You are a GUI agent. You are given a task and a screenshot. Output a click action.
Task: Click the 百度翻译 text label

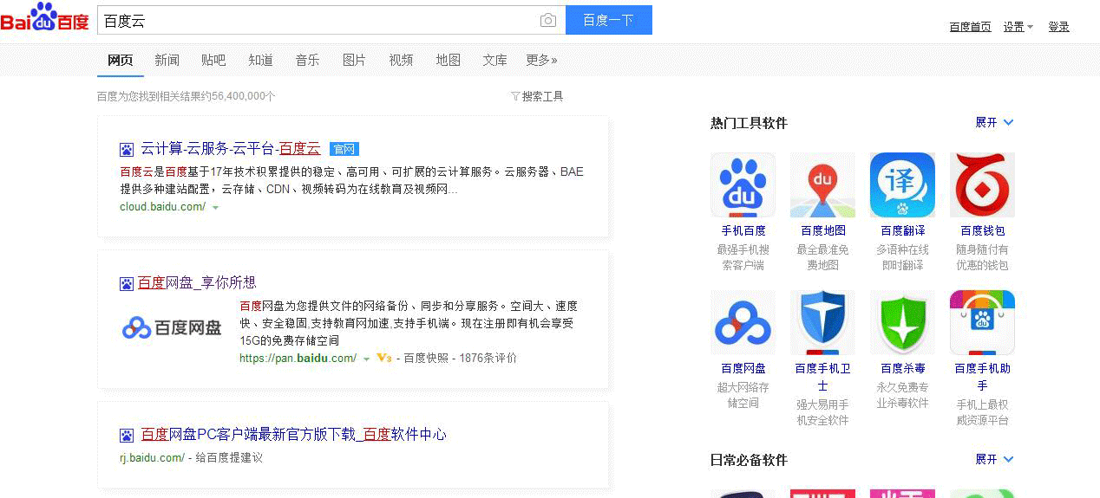903,230
